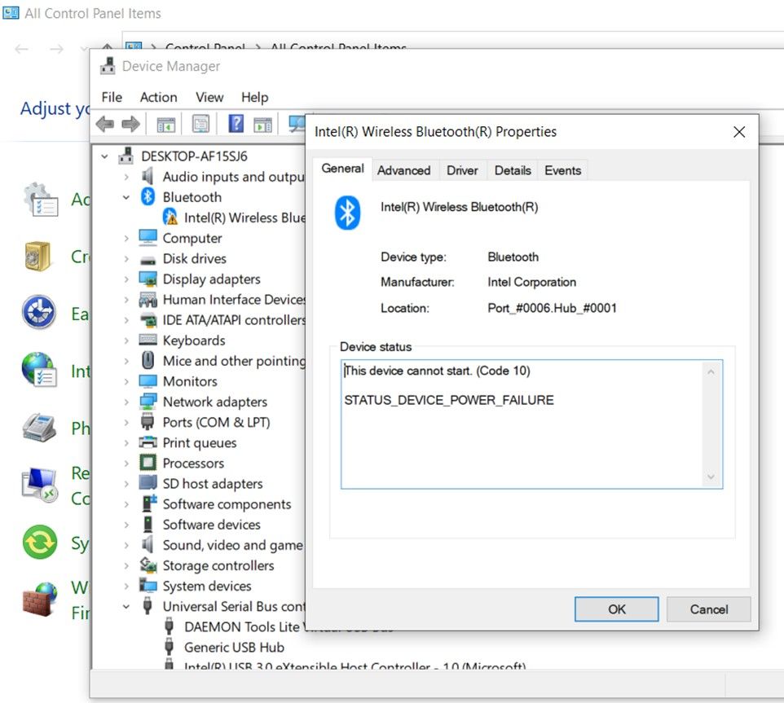
Task: Collapse the DESKTOP-AF15SJ6 root node
Action: [104, 156]
